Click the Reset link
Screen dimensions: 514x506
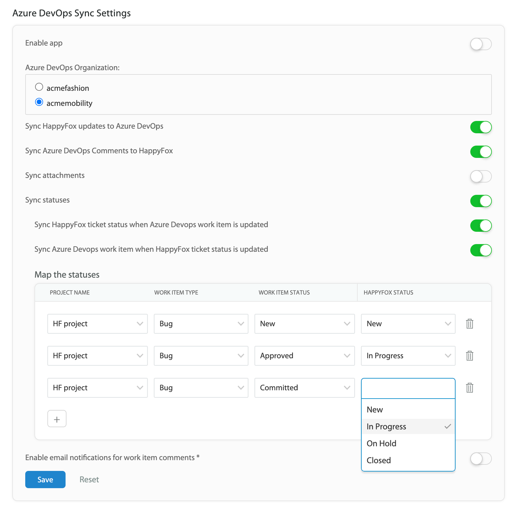89,480
